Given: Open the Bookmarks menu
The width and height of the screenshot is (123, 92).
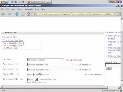Looking at the screenshot, I should (29, 9).
